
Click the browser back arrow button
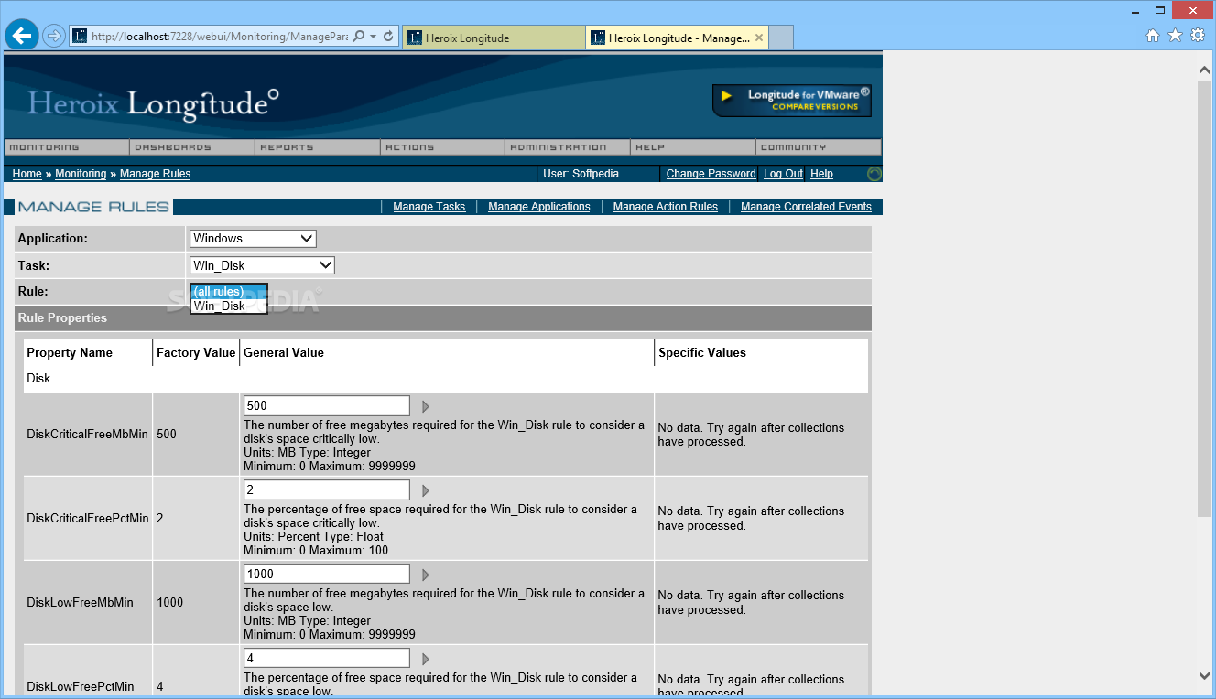(x=22, y=36)
